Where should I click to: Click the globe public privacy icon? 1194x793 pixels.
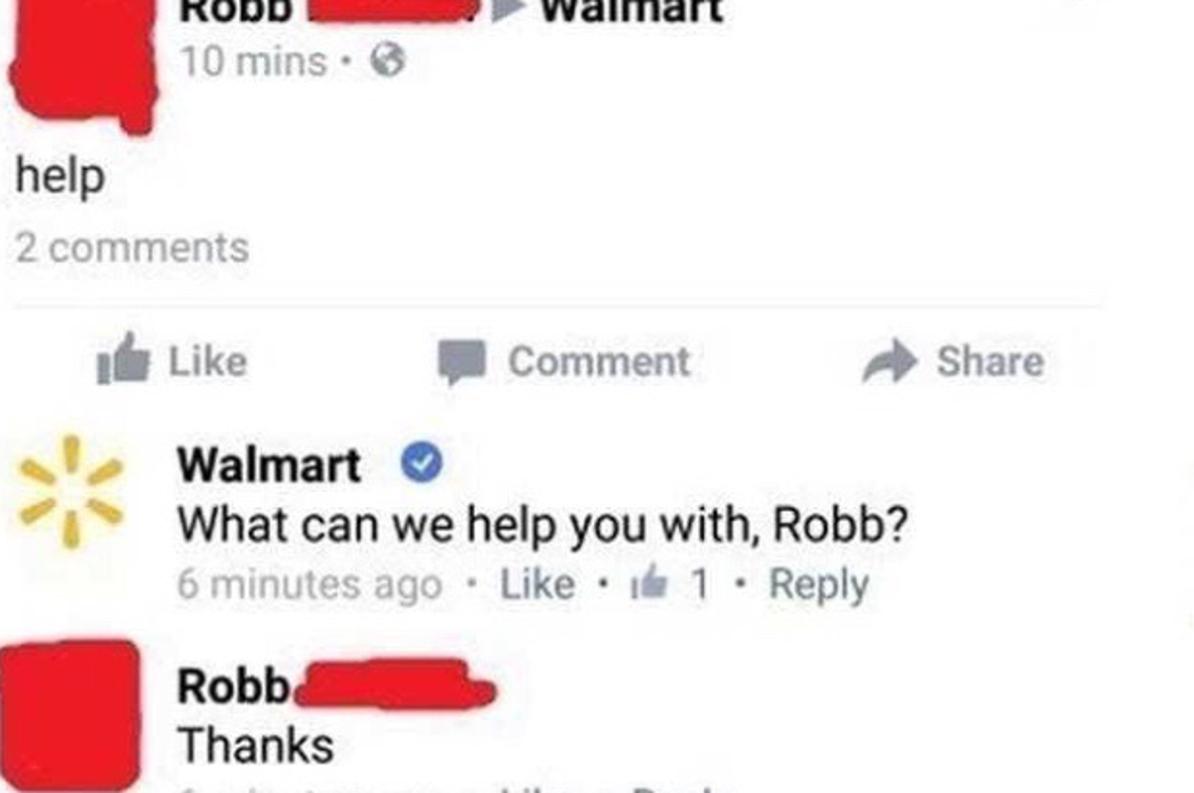(x=387, y=62)
